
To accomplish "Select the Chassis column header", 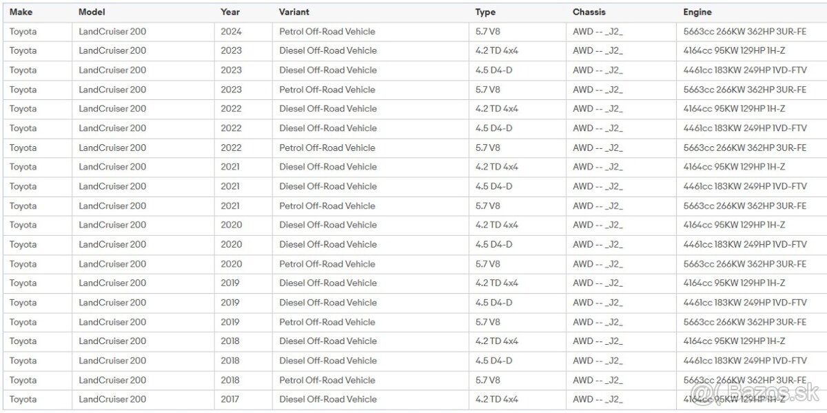I will pyautogui.click(x=589, y=12).
